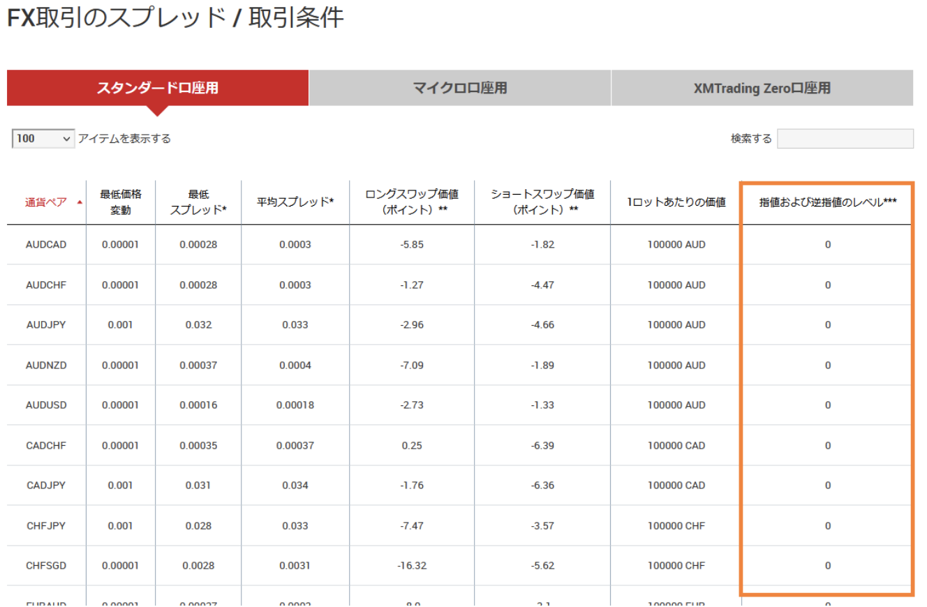Click CADJPY long swap value -1.76

pos(412,486)
